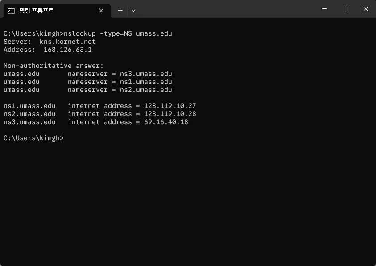Click ns3.umass.edu hostname in address list
Viewport: 376px width, 266px height.
[x=29, y=122]
